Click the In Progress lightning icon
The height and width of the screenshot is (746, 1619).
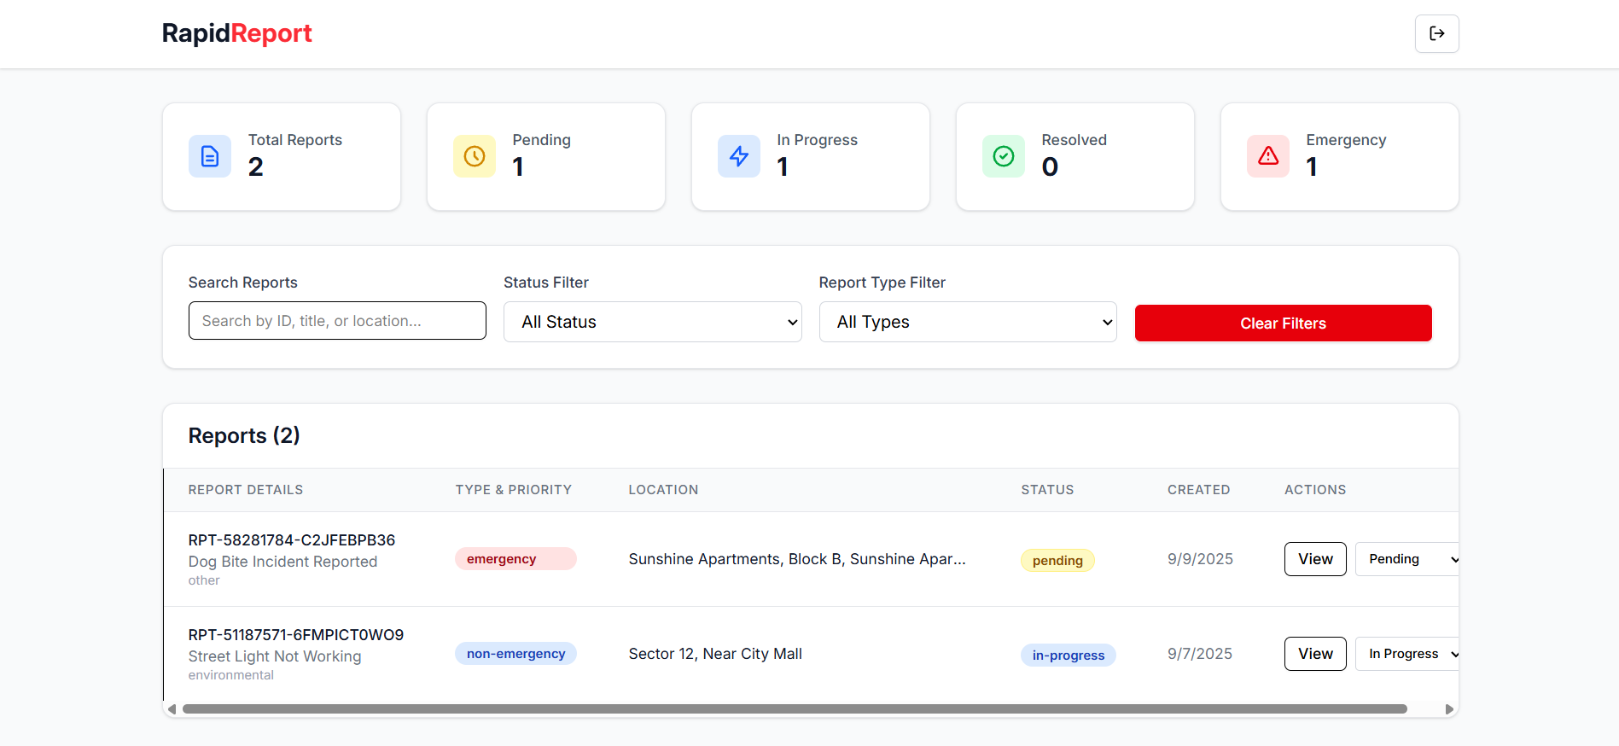(x=739, y=156)
